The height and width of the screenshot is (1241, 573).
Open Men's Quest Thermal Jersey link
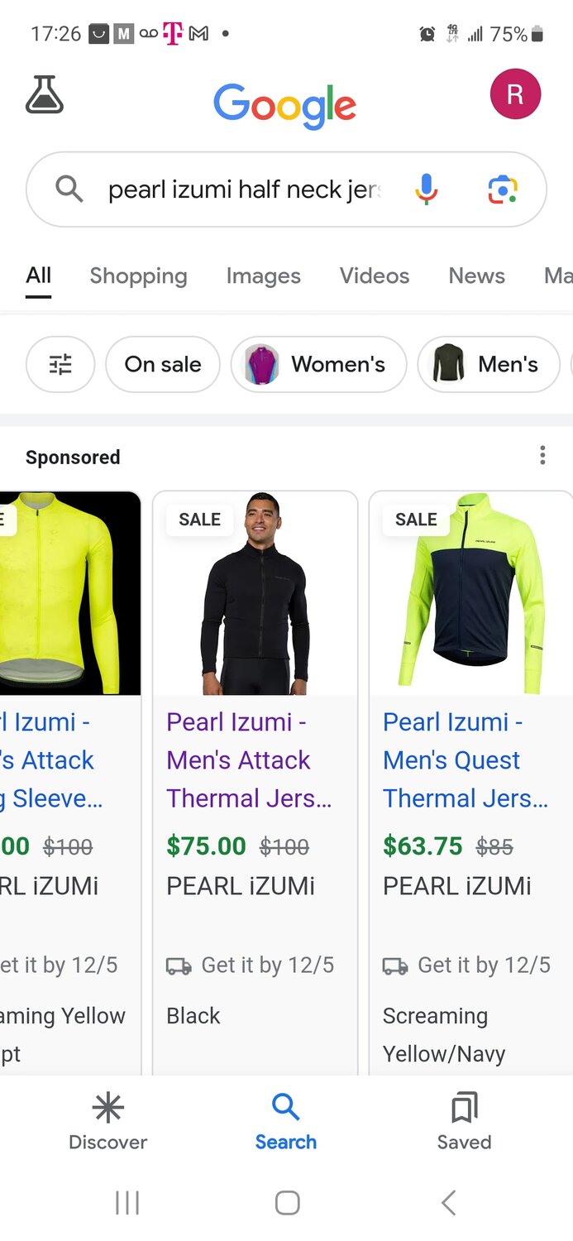(466, 760)
